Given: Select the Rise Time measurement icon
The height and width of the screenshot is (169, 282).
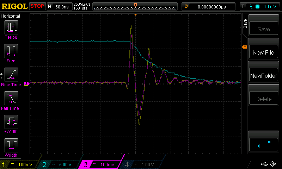Looking at the screenshot, I should (x=11, y=75).
